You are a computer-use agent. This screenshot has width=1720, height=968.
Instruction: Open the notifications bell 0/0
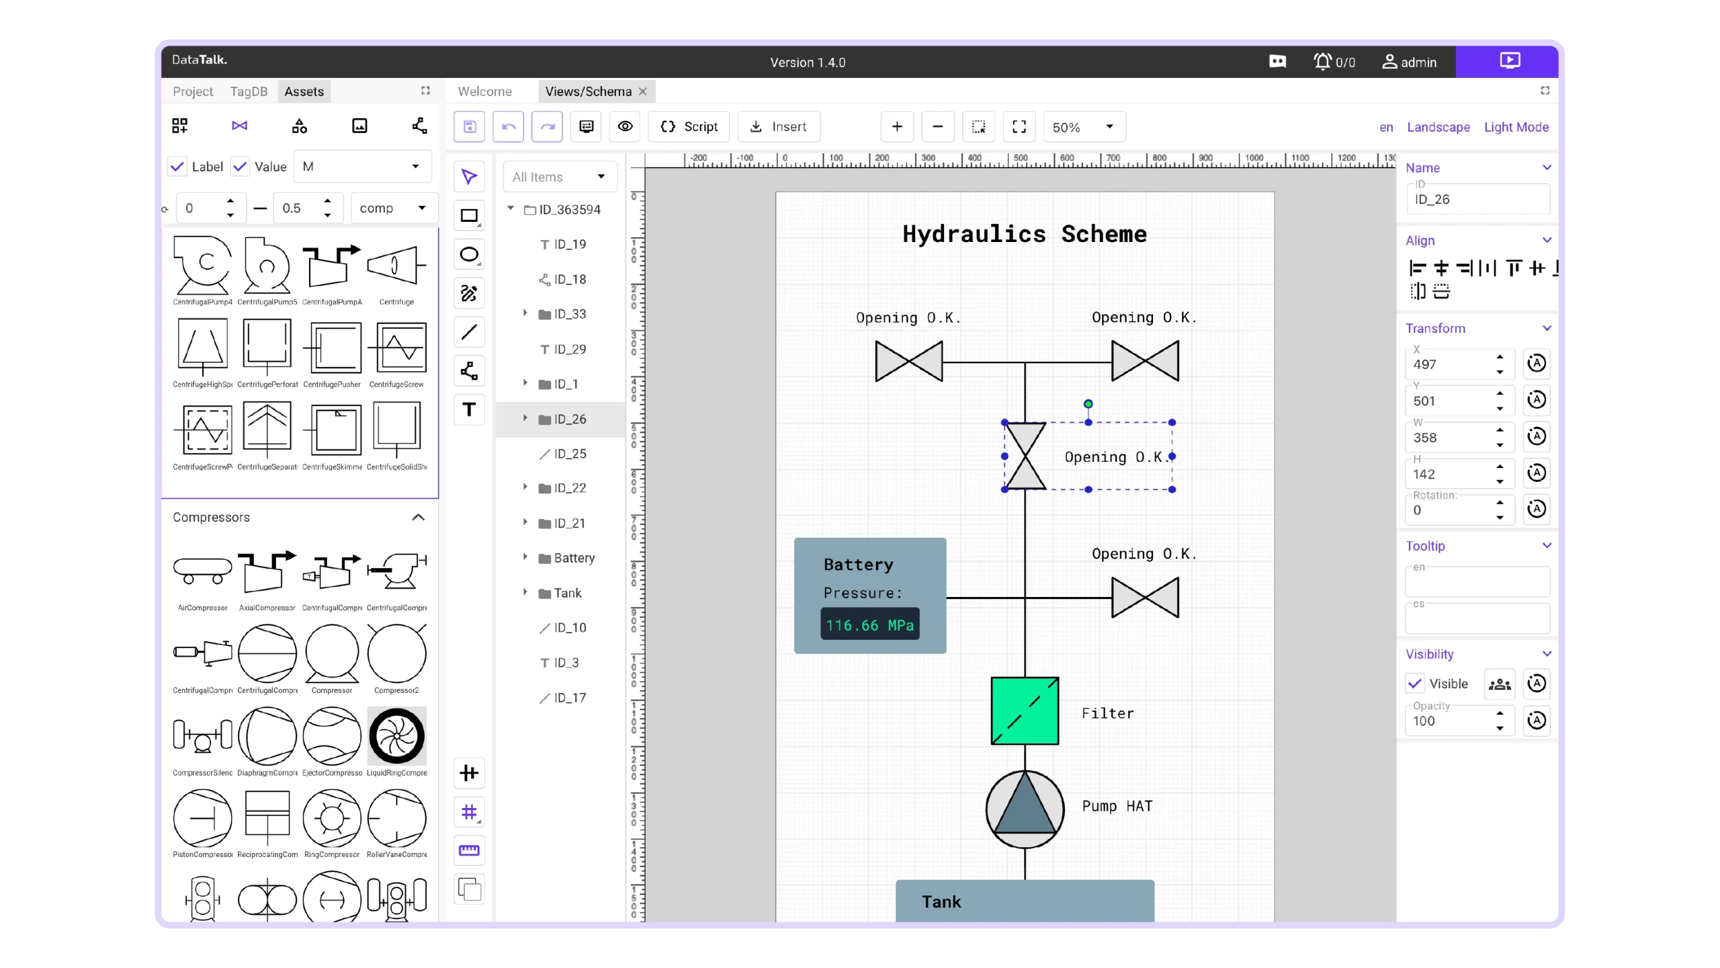pos(1334,62)
